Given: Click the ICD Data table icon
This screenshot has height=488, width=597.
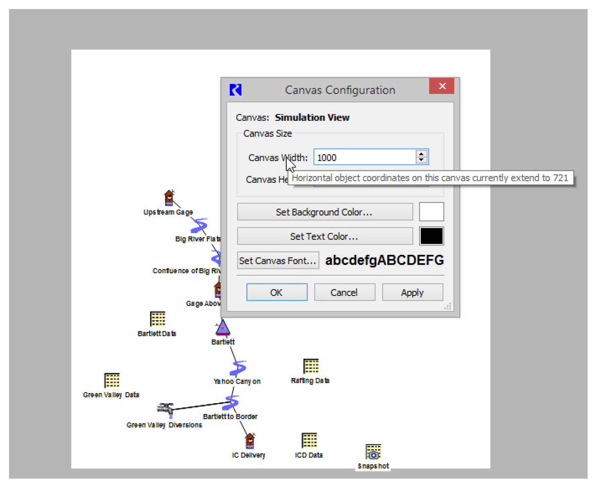Looking at the screenshot, I should 310,440.
